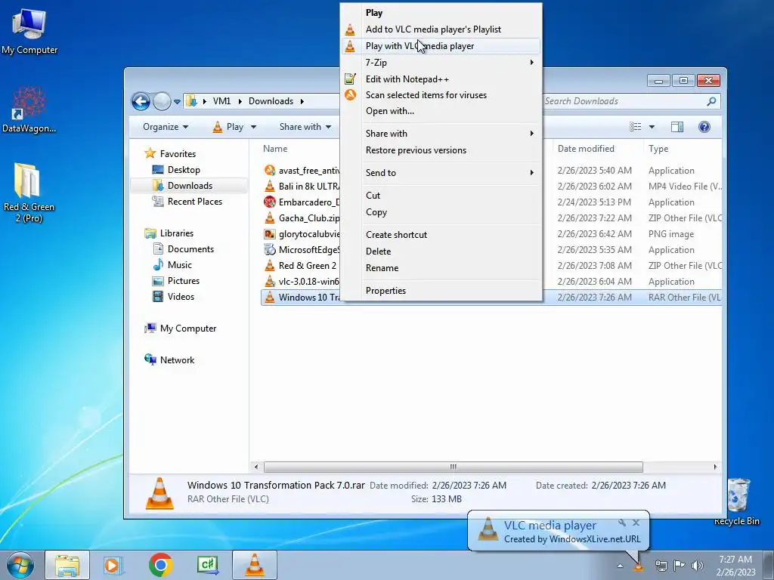774x580 pixels.
Task: Open recent pages dropdown next to Forward
Action: coord(177,102)
